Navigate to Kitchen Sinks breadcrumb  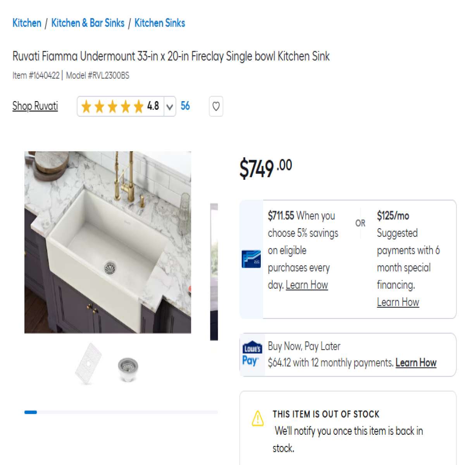pos(160,23)
